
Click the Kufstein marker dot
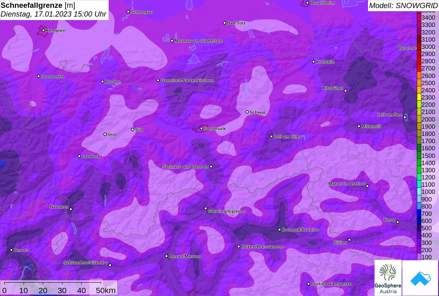(x=314, y=62)
